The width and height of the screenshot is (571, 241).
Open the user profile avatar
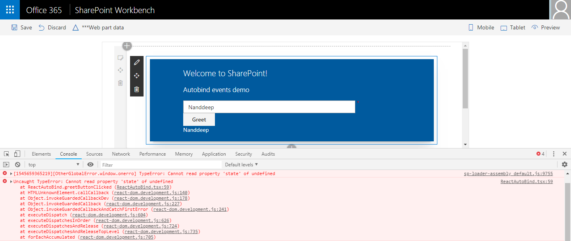[561, 10]
